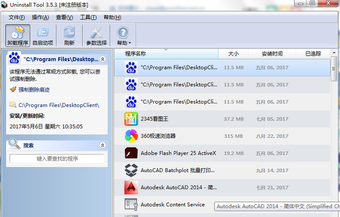
Task: Click the Baidu paw icon in details panel
Action: tap(14, 58)
